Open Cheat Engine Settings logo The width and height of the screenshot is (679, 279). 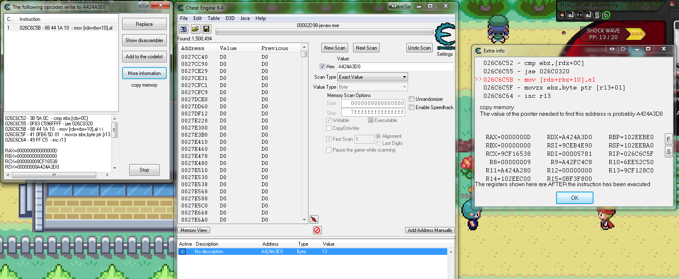(445, 37)
